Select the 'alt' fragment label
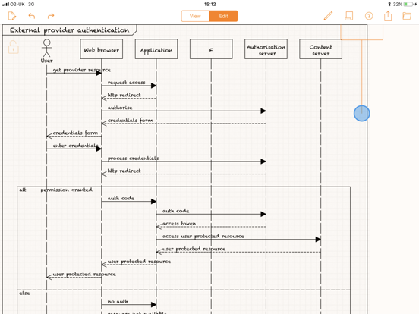419x314 pixels. (x=23, y=190)
